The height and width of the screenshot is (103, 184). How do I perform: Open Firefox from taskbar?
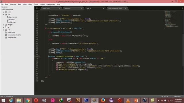pos(103,100)
